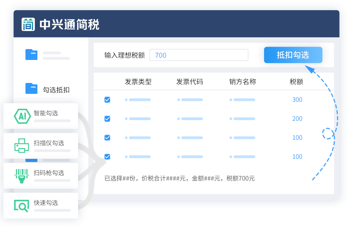Click the 输入理想税额 label
This screenshot has width=353, height=228.
[x=125, y=55]
